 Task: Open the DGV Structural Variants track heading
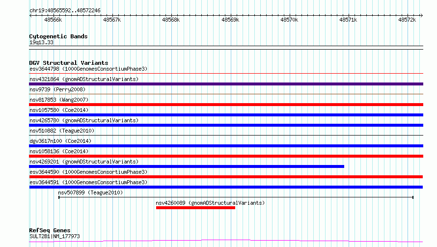[x=69, y=63]
